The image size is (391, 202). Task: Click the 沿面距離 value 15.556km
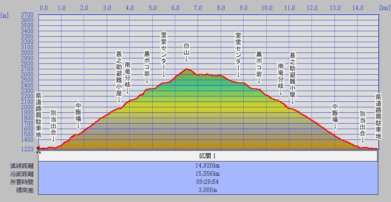click(x=208, y=173)
